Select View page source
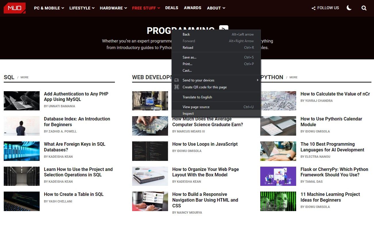The width and height of the screenshot is (374, 228). (216, 107)
